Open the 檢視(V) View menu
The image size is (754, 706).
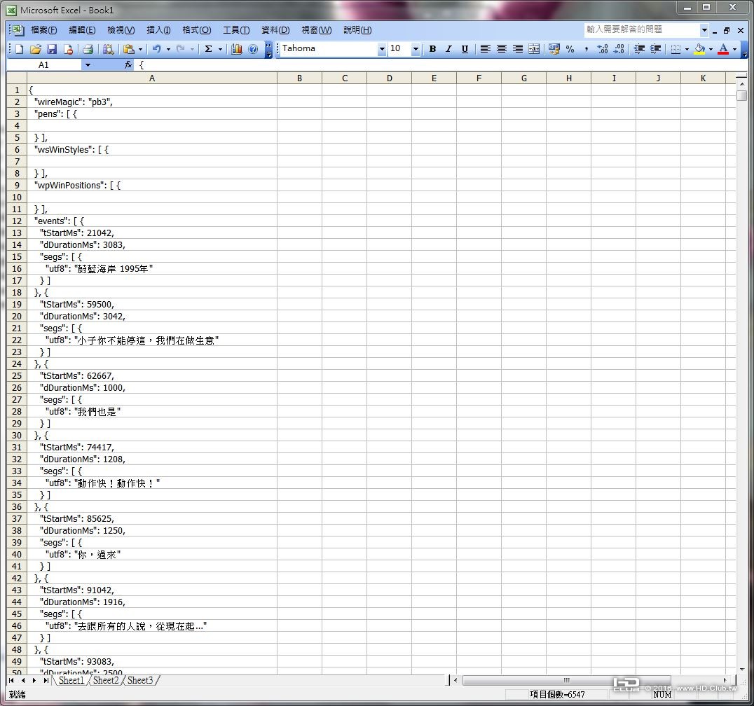point(121,30)
